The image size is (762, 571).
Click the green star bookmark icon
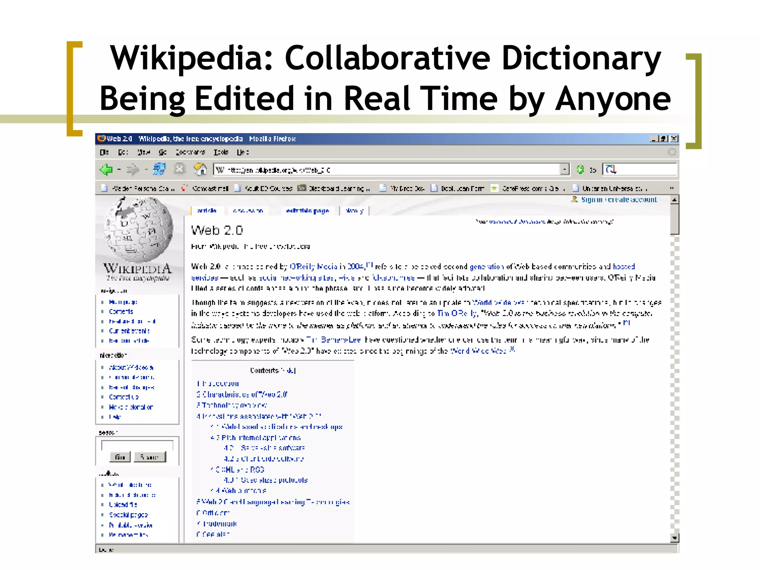[x=494, y=188]
